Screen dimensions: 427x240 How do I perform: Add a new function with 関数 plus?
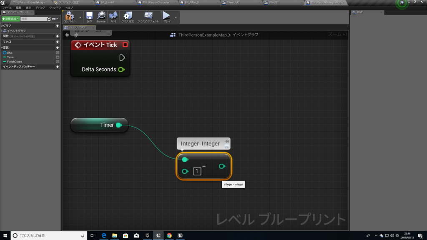click(58, 36)
